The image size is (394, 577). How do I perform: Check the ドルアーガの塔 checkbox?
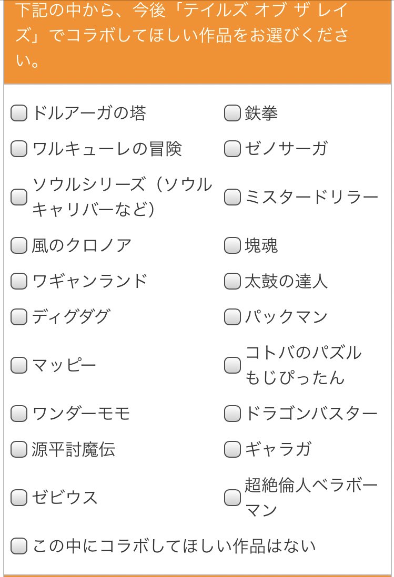pos(19,113)
